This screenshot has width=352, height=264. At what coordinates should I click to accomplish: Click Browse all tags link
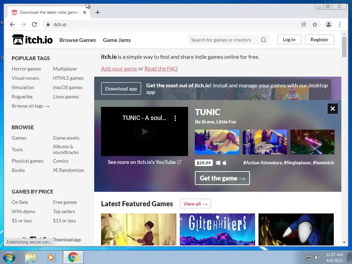click(x=31, y=106)
